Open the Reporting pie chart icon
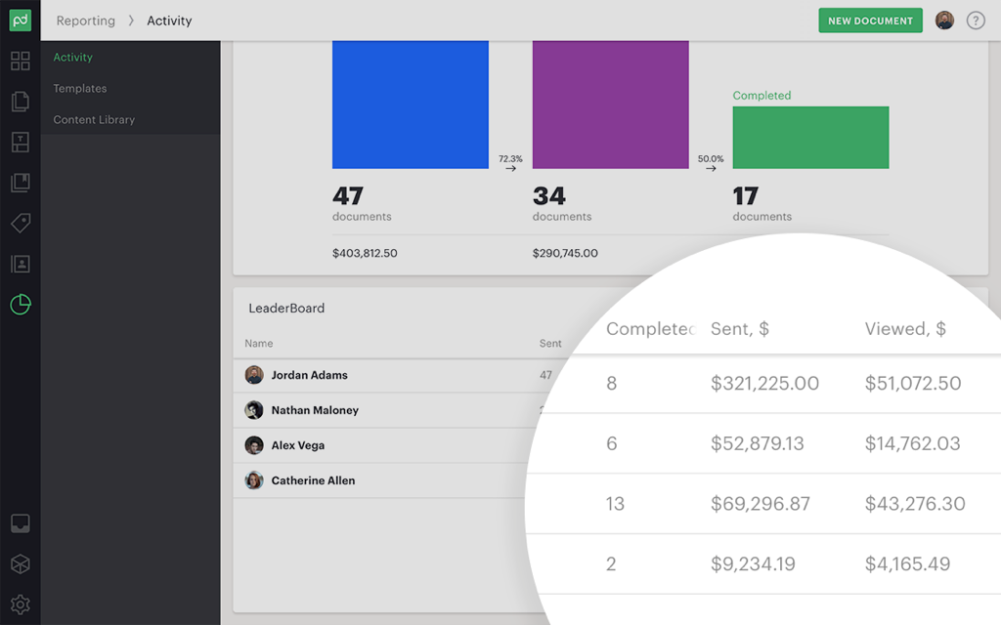The image size is (1001, 625). (x=21, y=305)
